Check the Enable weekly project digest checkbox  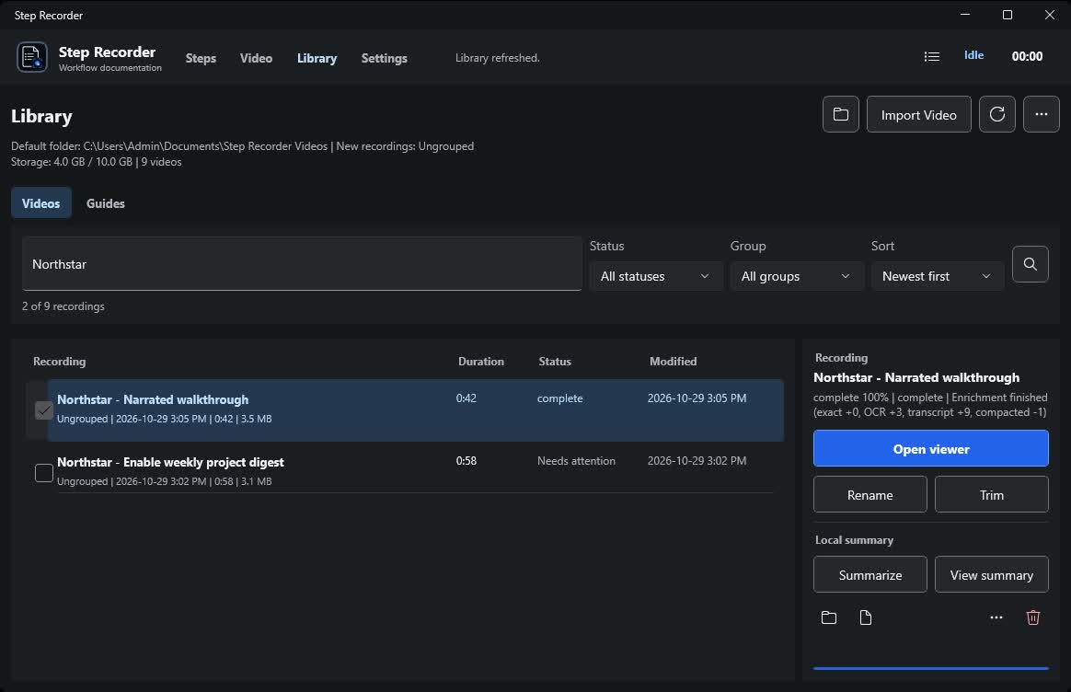point(44,473)
